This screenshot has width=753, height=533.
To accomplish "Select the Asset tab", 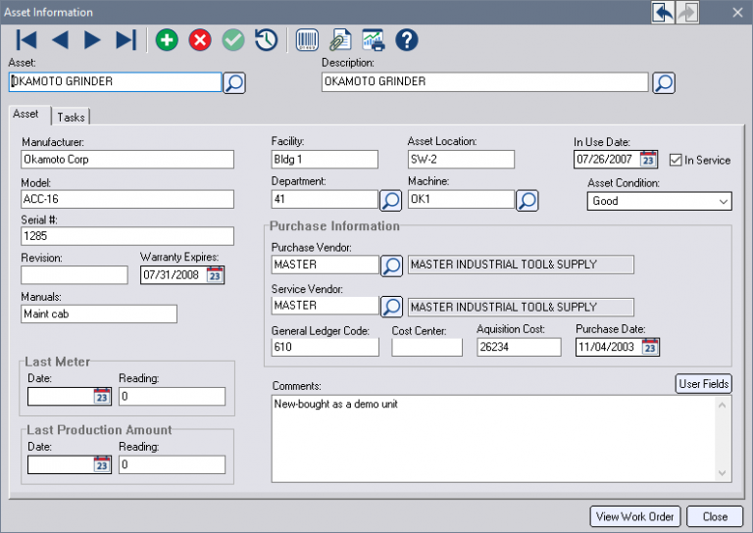I will click(x=26, y=115).
